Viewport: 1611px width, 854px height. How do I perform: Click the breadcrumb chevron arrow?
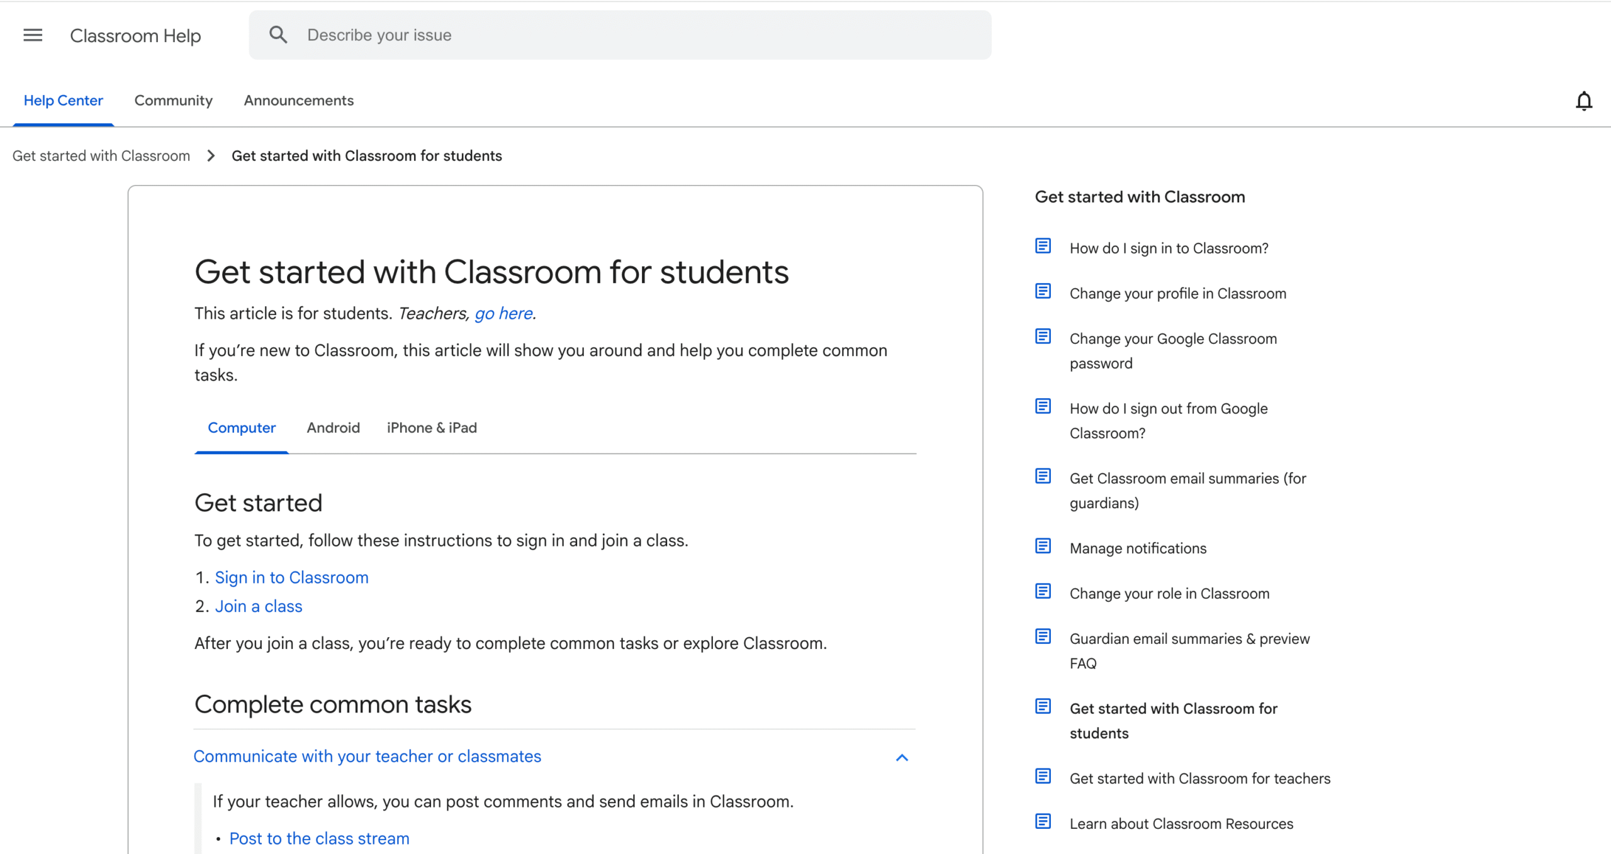[211, 156]
